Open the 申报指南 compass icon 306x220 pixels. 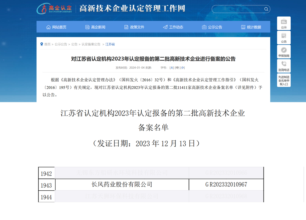click(284, 50)
